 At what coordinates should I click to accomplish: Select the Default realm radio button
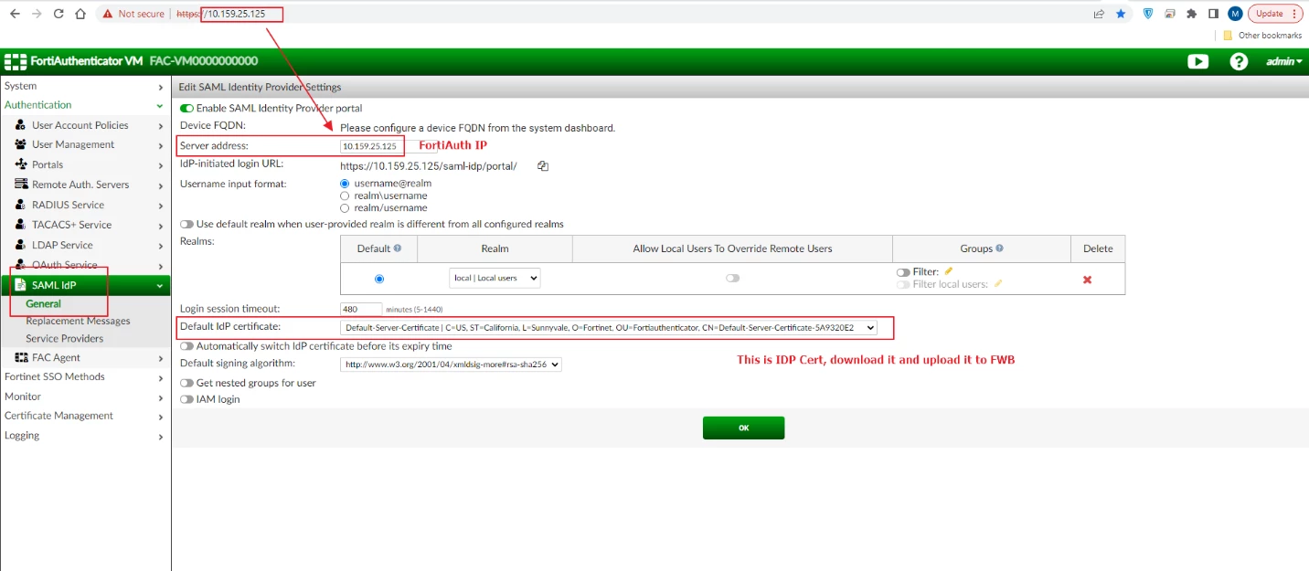tap(379, 279)
